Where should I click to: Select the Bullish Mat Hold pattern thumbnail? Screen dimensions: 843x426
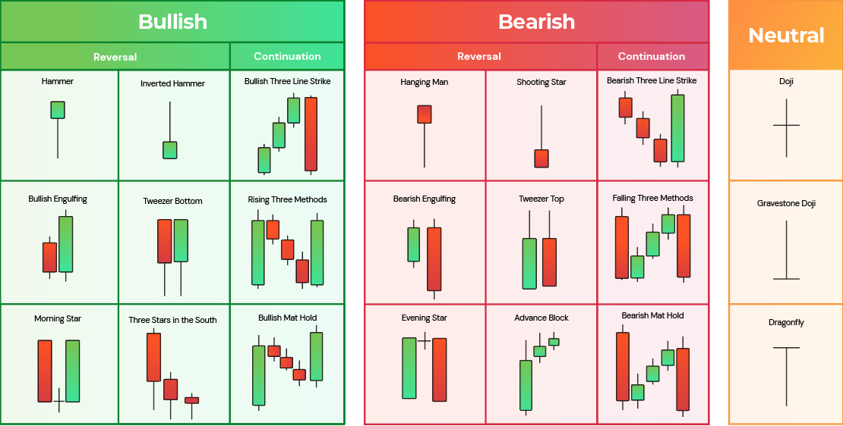coord(288,368)
